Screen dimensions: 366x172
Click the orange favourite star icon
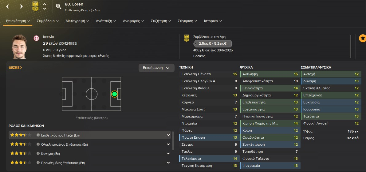pyautogui.click(x=362, y=38)
